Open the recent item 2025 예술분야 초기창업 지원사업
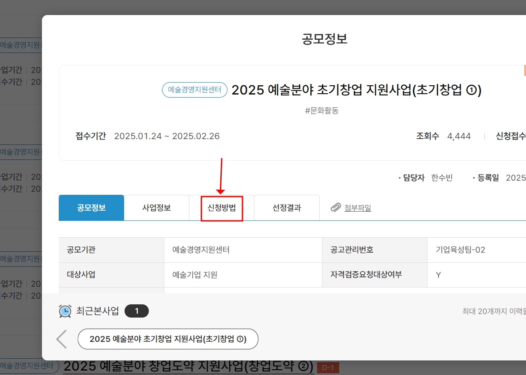 point(168,339)
